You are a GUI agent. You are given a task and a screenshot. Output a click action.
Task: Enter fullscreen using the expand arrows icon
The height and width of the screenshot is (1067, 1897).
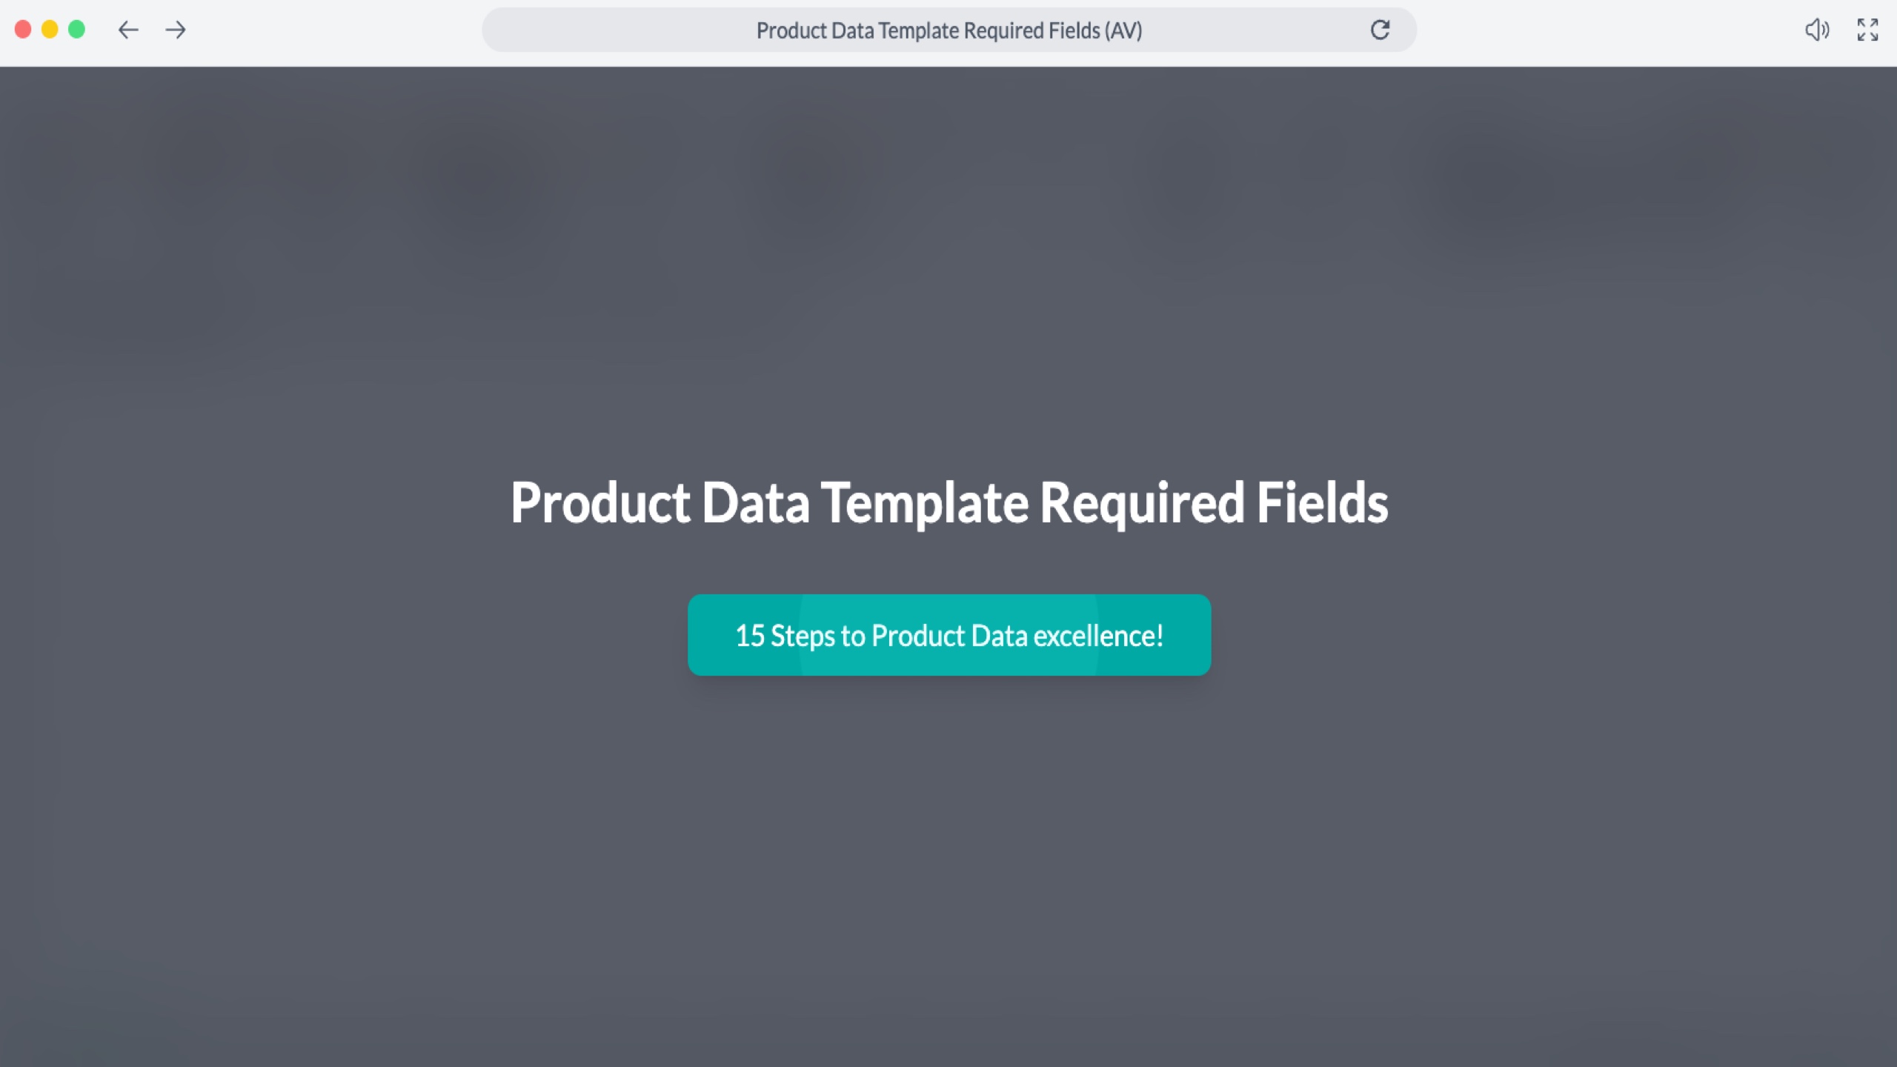coord(1868,30)
